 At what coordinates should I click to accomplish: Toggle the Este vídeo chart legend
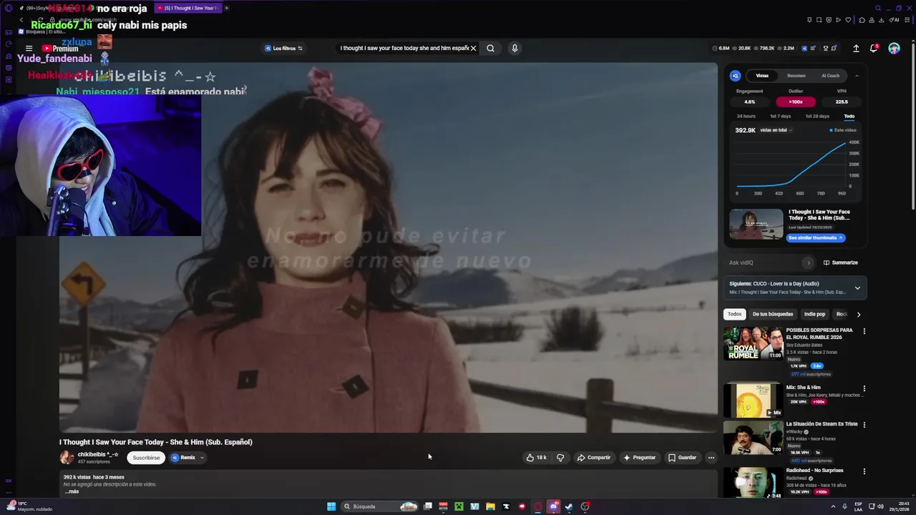coord(843,130)
